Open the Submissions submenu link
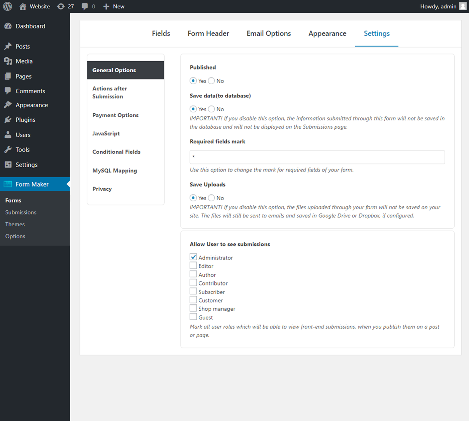The height and width of the screenshot is (421, 469). tap(21, 212)
